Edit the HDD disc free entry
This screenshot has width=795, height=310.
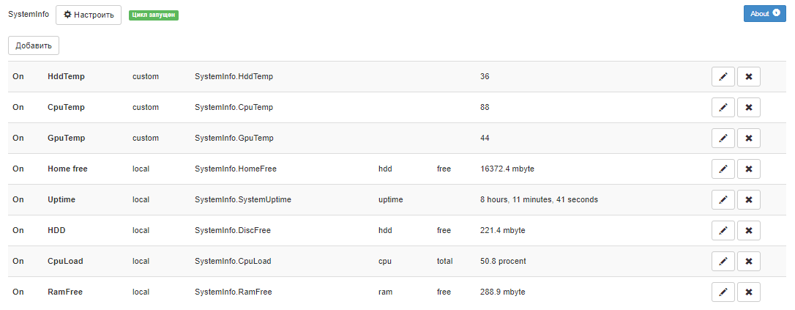click(x=723, y=231)
